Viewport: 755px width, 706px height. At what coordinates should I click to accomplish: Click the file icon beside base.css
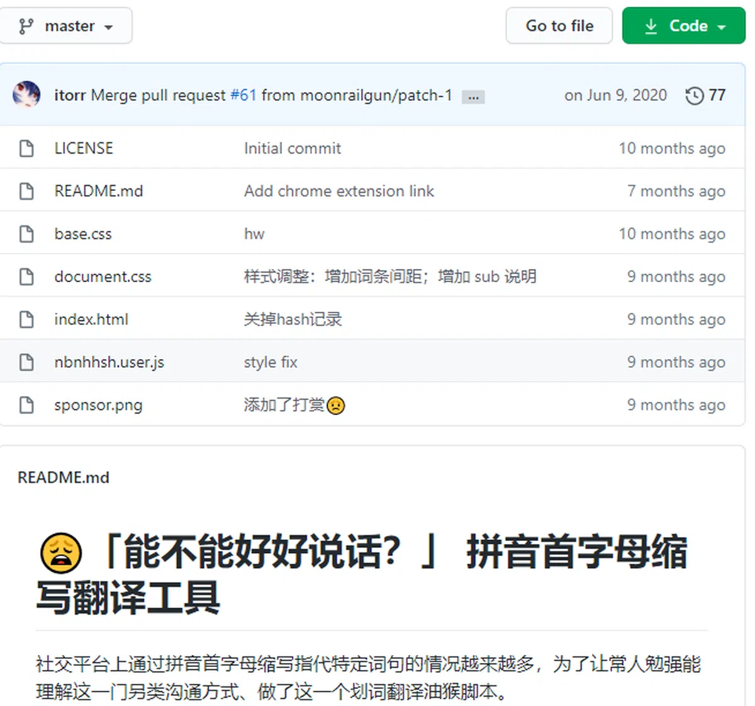click(26, 234)
